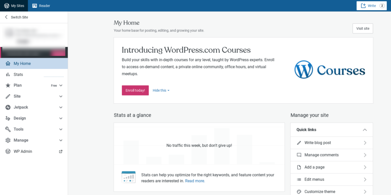
Task: Click the Jetpack lightning bolt icon
Action: tap(8, 107)
